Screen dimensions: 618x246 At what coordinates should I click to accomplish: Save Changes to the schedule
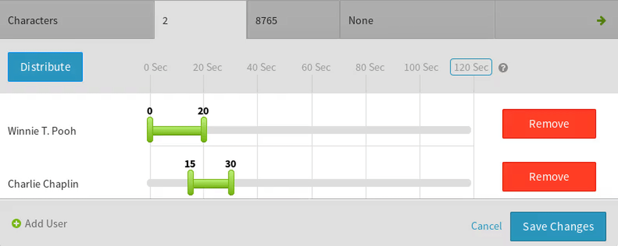pos(558,226)
